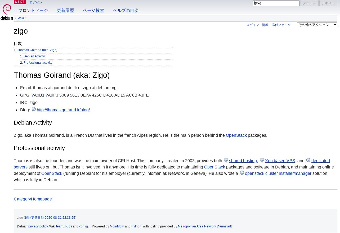Image resolution: width=340 pixels, height=233 pixels.
Task: Open the 情報 page link
Action: click(x=265, y=25)
